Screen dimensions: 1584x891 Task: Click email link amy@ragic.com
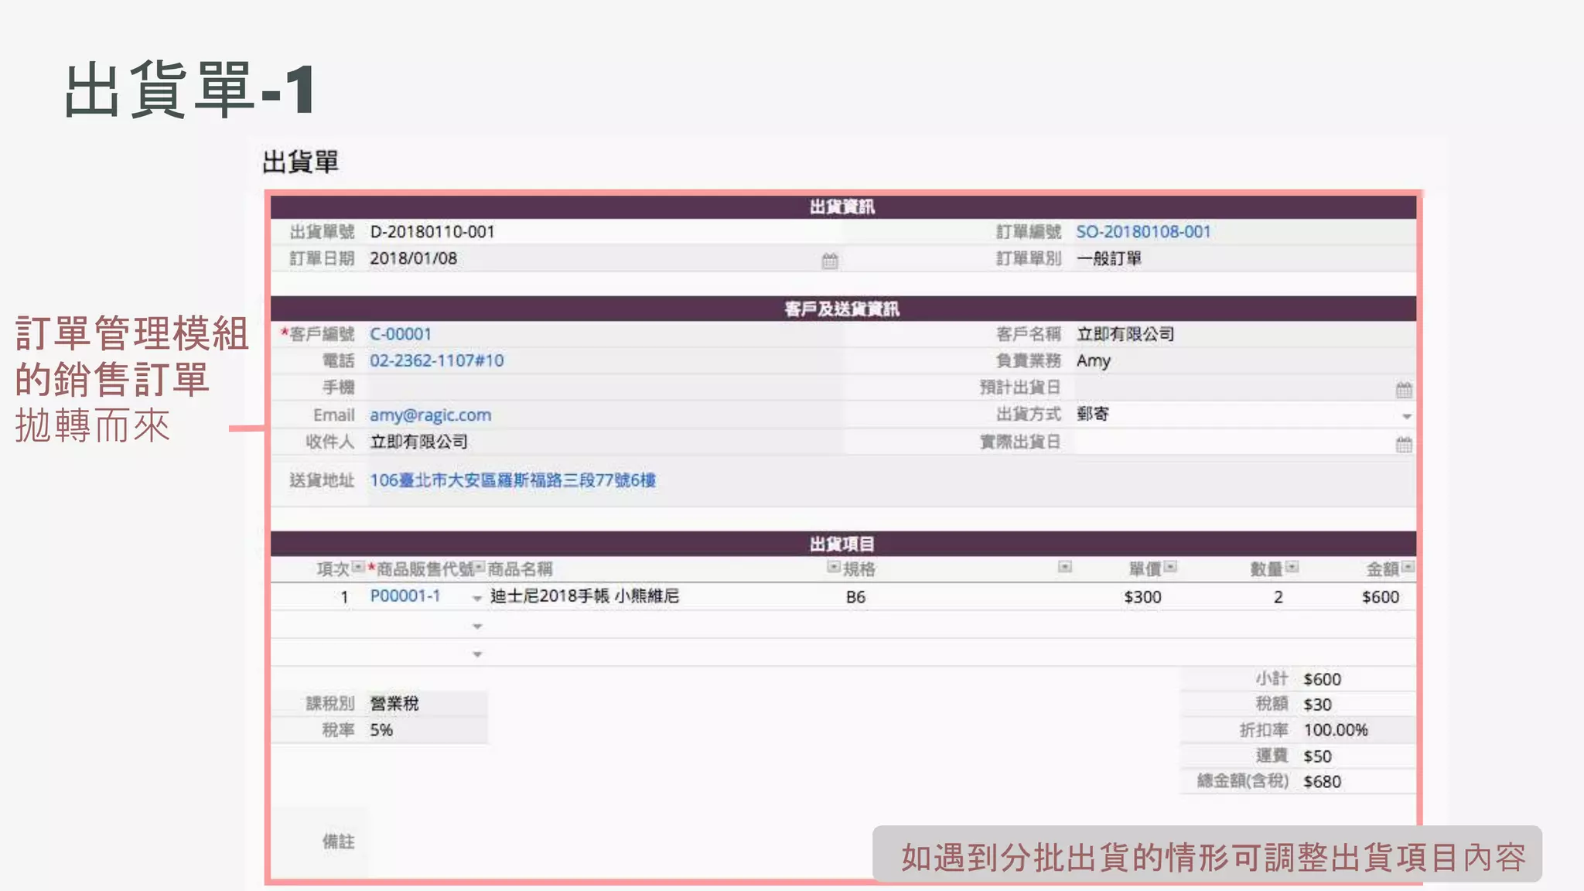point(430,415)
